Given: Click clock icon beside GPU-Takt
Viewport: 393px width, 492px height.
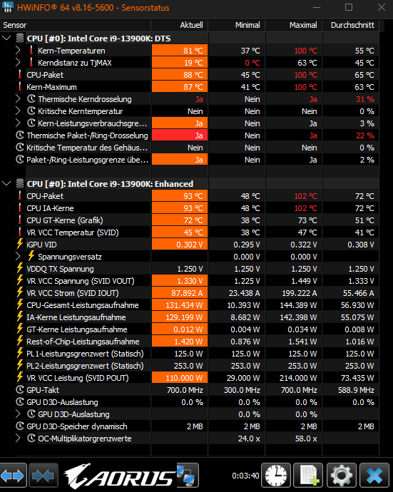Looking at the screenshot, I should tap(20, 390).
